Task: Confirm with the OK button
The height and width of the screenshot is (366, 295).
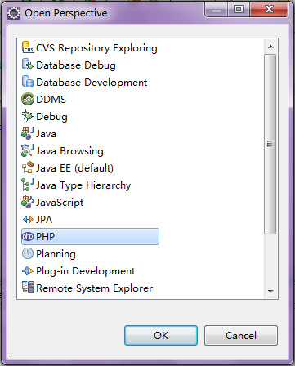Action: pyautogui.click(x=161, y=335)
